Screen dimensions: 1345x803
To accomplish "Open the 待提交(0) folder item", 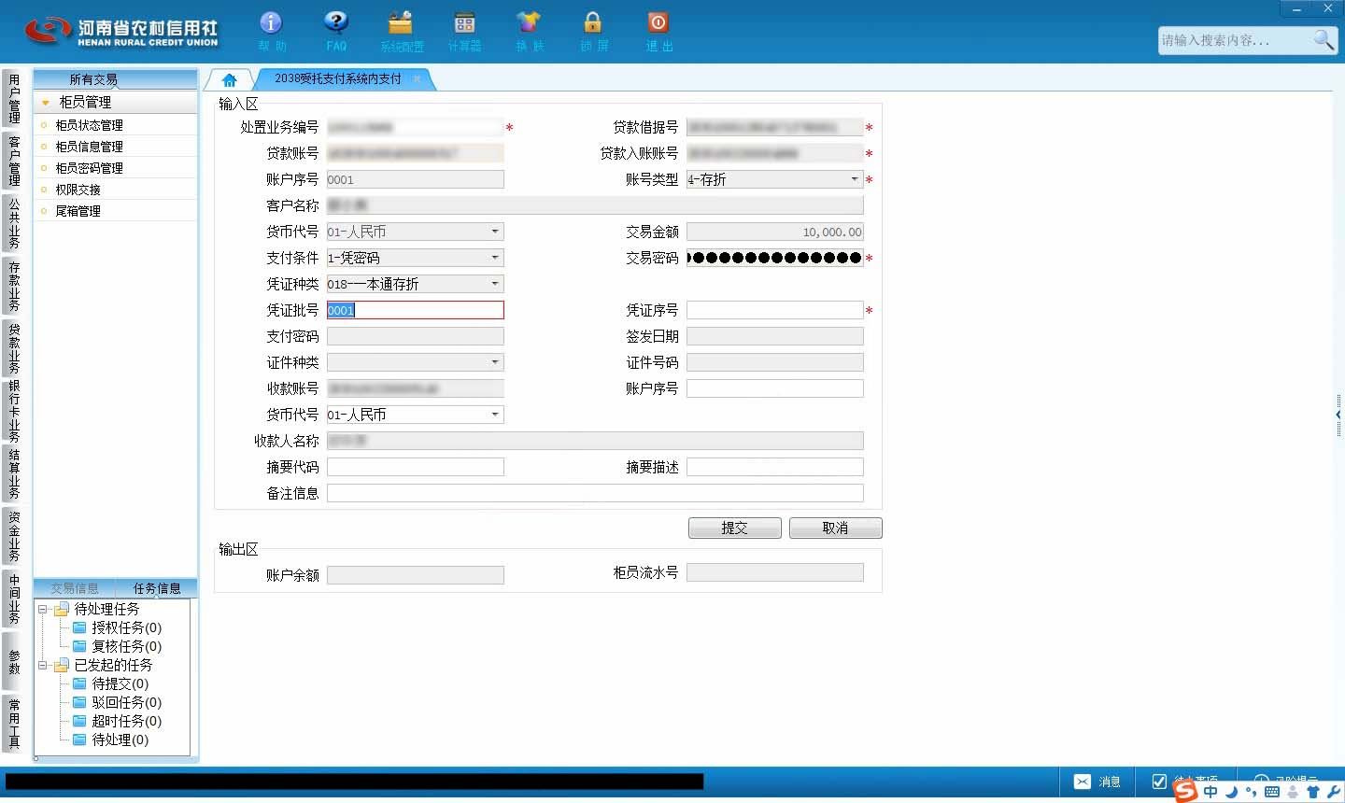I will pyautogui.click(x=110, y=683).
